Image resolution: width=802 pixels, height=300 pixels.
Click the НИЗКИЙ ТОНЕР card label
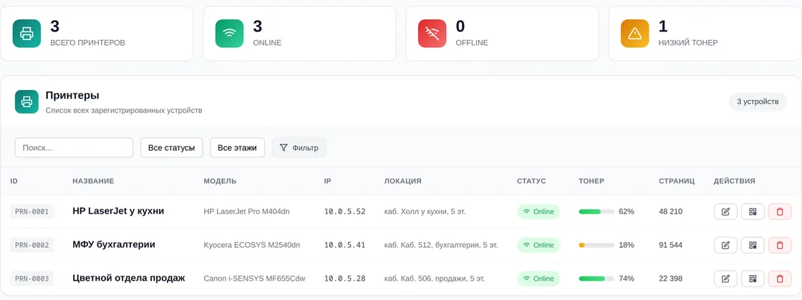click(x=688, y=43)
